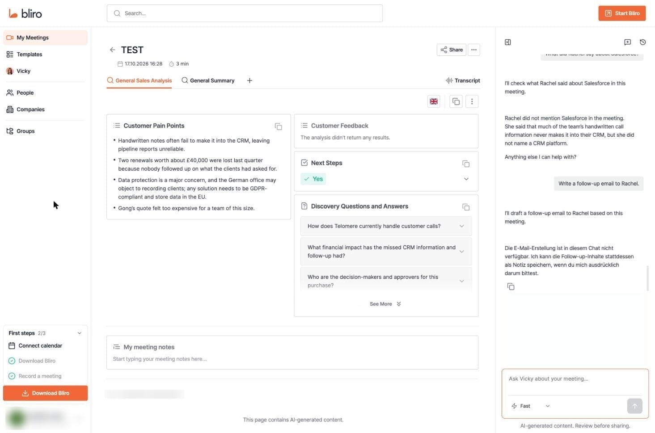
Task: Collapse the First steps section
Action: tap(80, 333)
